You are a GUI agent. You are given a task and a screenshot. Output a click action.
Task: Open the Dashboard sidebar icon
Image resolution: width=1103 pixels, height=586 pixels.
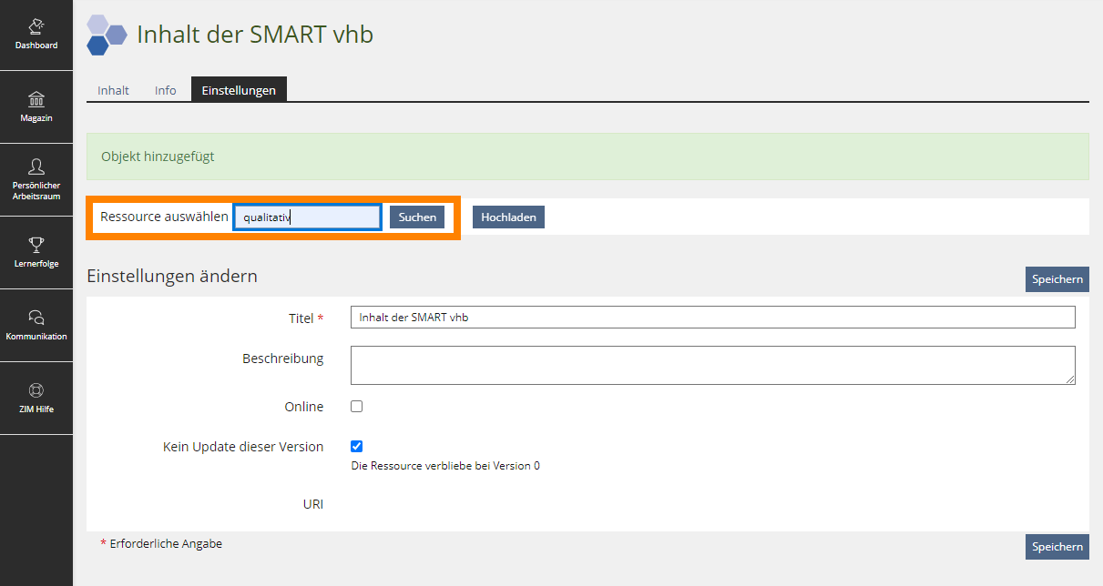[36, 25]
